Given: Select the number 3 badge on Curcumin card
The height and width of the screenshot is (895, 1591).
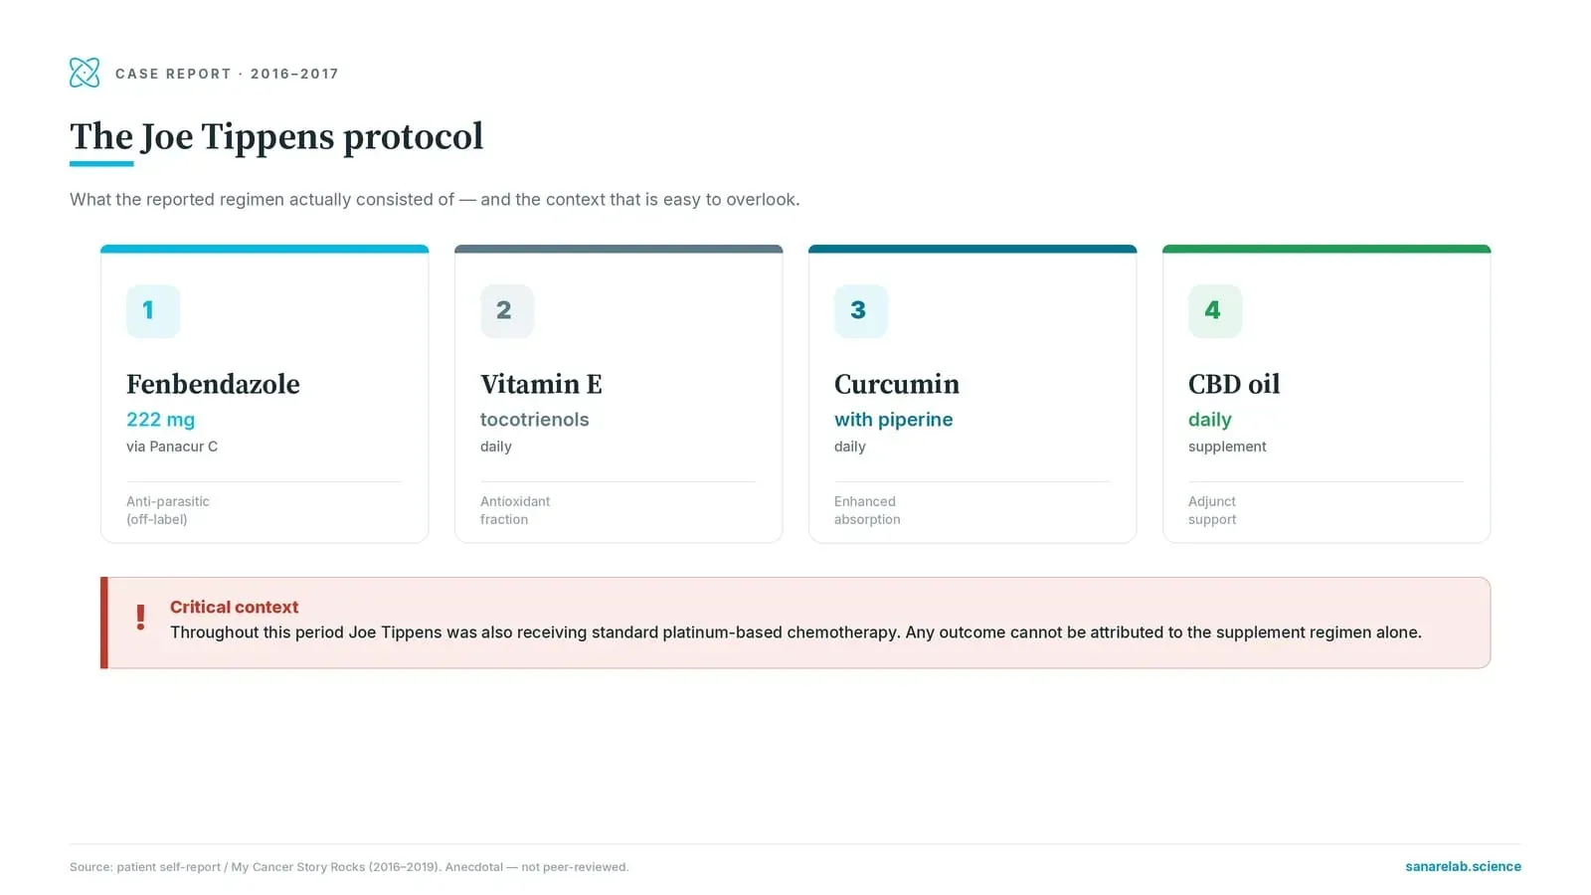Looking at the screenshot, I should coord(861,311).
